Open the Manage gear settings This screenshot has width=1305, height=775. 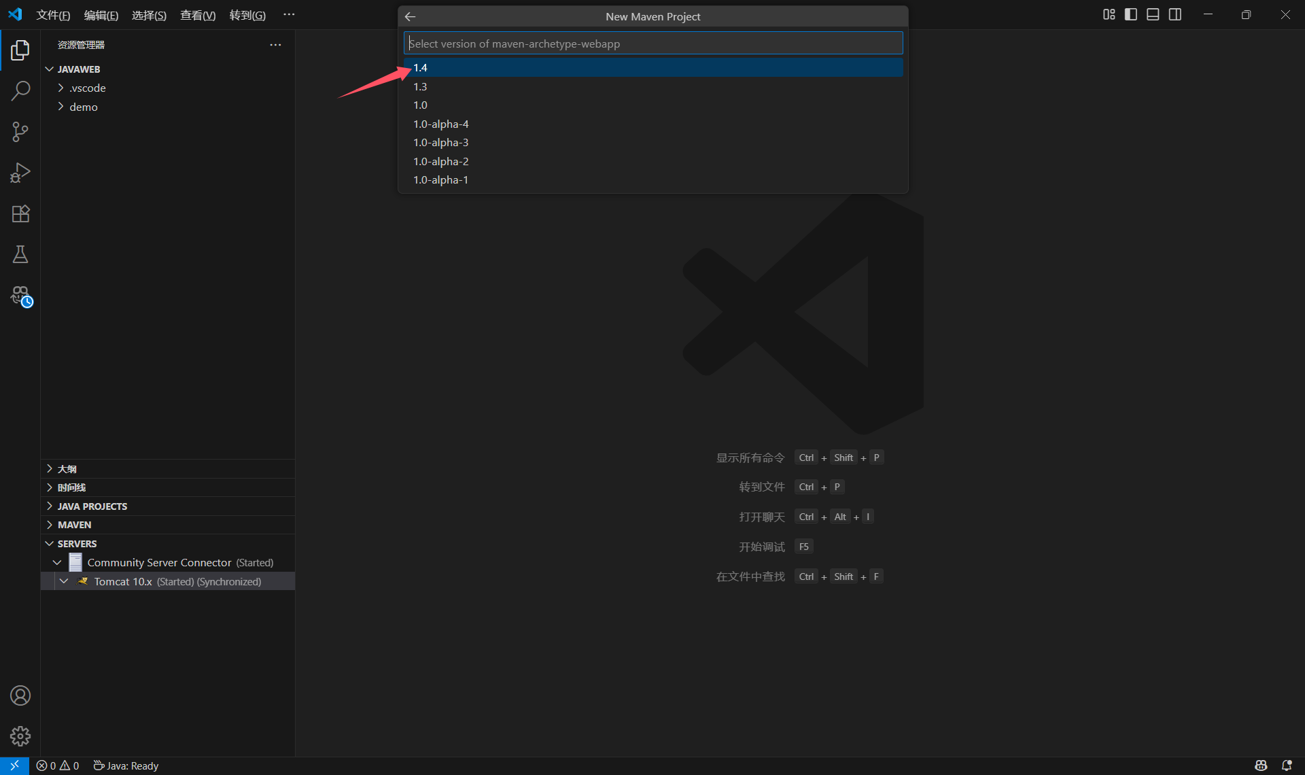[x=20, y=736]
